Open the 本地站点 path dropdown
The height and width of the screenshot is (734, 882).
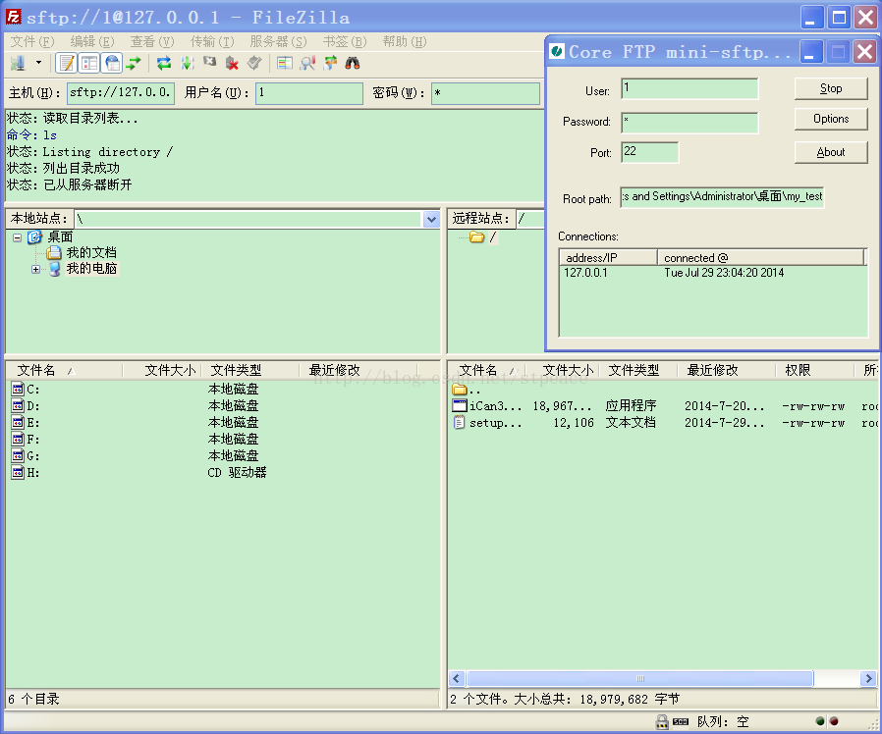pos(431,219)
